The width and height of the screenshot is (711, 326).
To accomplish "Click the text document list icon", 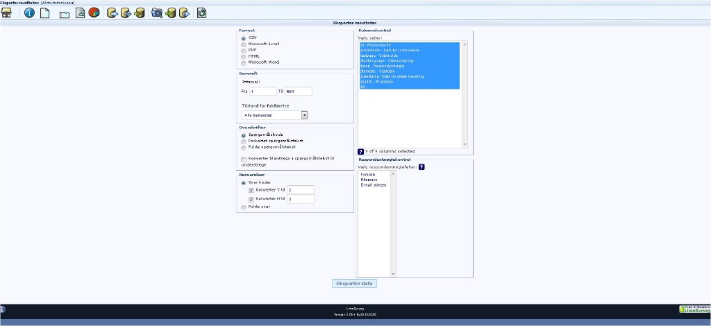I will click(x=81, y=13).
